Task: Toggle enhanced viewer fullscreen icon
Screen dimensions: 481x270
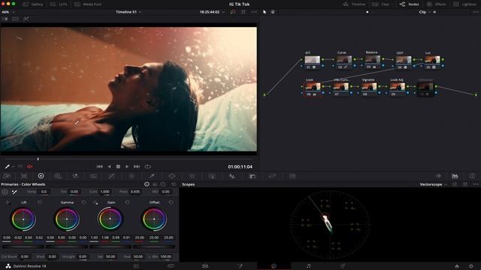Action: (244, 12)
